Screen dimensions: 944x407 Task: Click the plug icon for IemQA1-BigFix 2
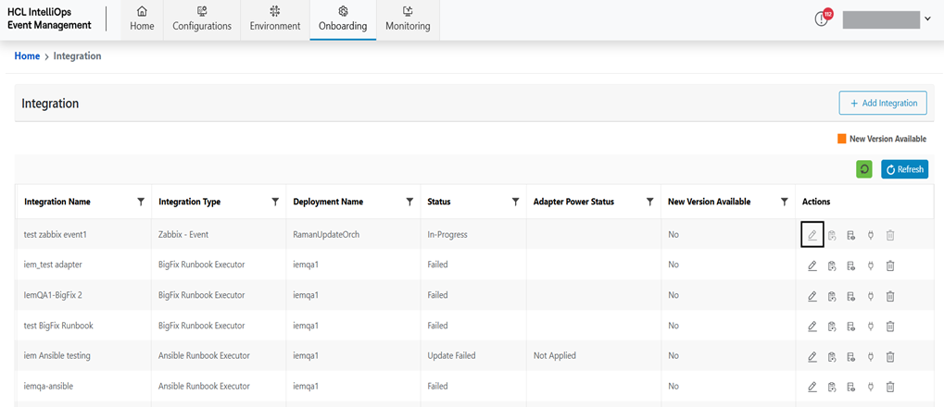pos(871,296)
